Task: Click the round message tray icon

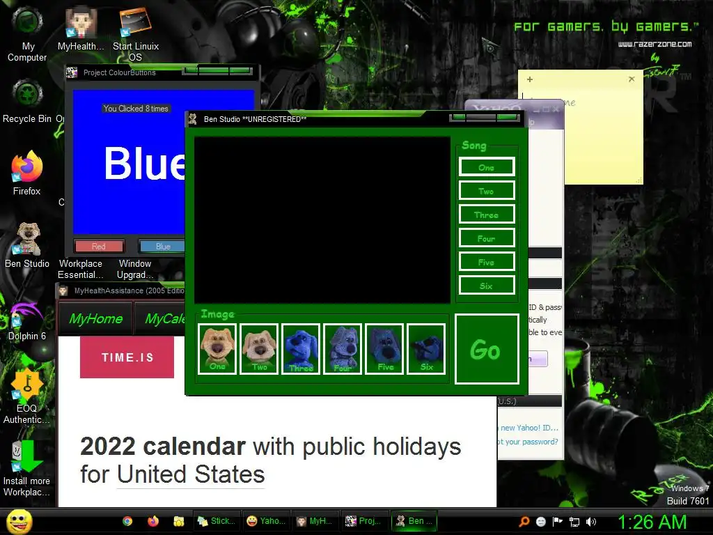Action: [x=540, y=522]
